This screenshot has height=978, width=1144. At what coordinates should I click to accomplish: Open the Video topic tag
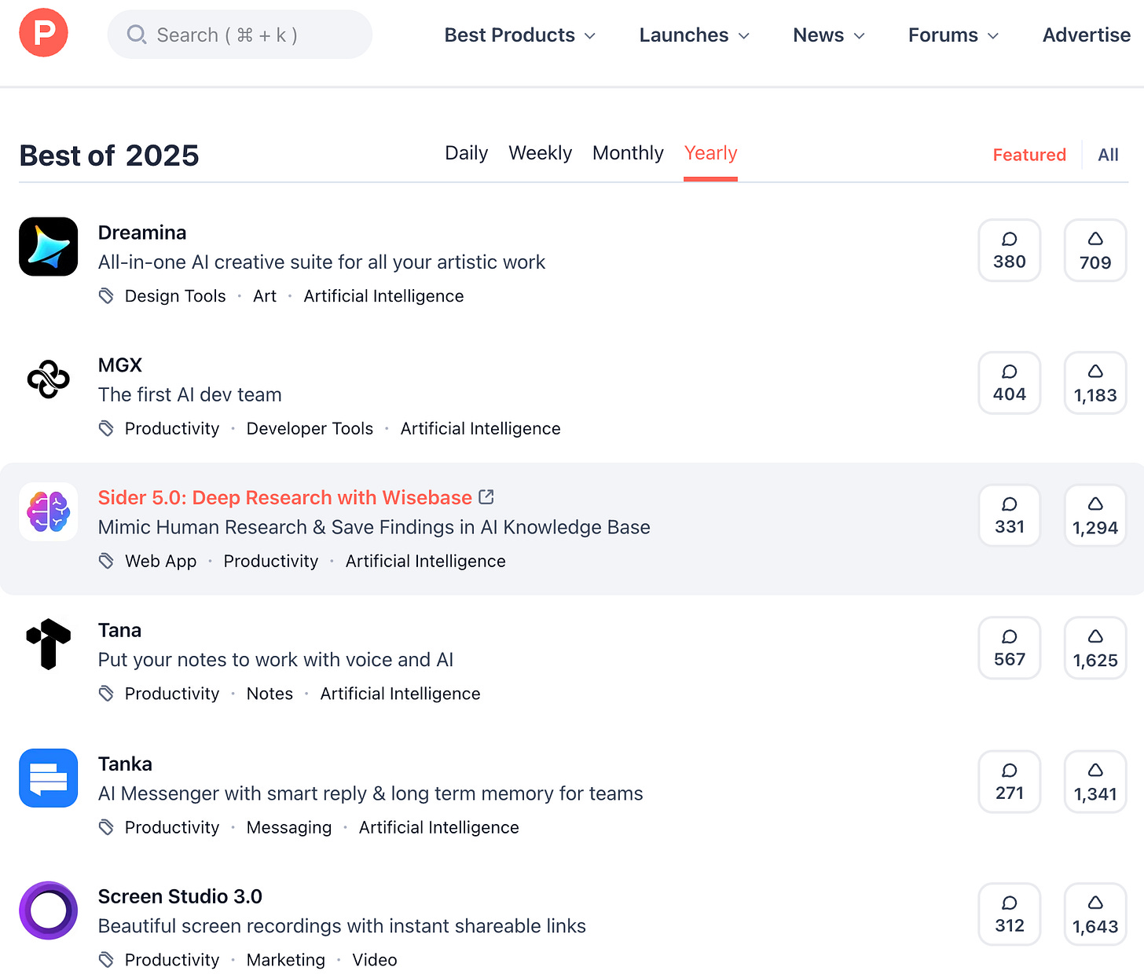click(x=375, y=960)
